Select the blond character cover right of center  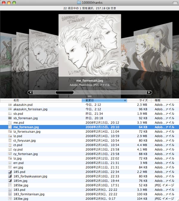pos(141,51)
